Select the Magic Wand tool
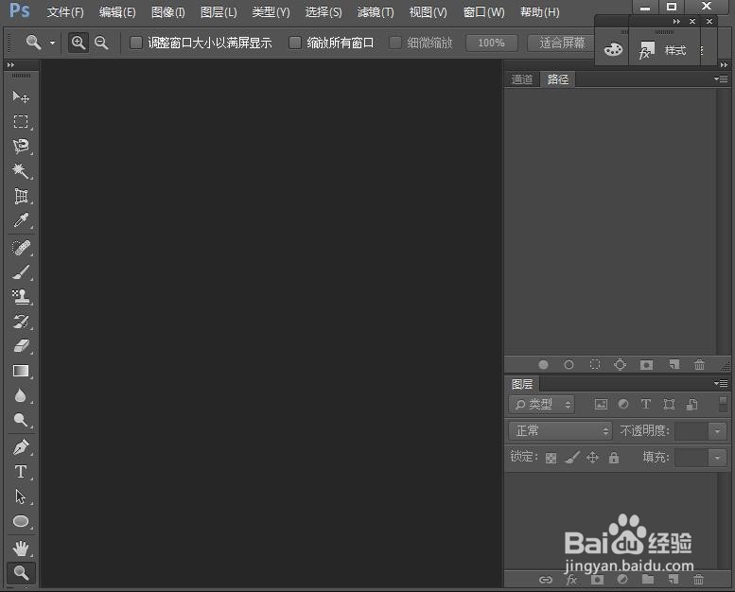The image size is (735, 592). tap(21, 171)
